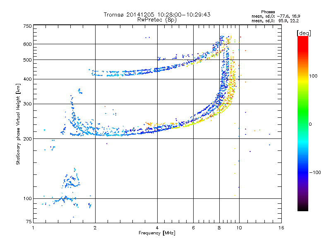Click the plot title 'Tromsø 20141205 10:28:00-10:29:43'
The width and height of the screenshot is (331, 248).
(x=157, y=14)
